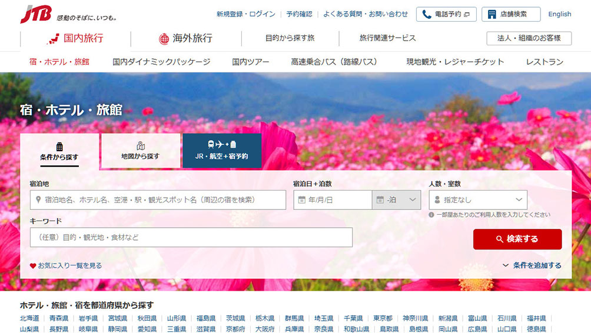Image resolution: width=591 pixels, height=333 pixels.
Task: Click the red 検索する button
Action: pyautogui.click(x=517, y=239)
